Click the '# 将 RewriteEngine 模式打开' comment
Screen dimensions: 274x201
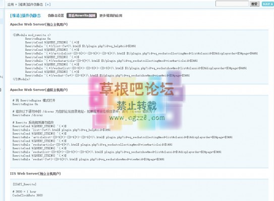pos(34,100)
